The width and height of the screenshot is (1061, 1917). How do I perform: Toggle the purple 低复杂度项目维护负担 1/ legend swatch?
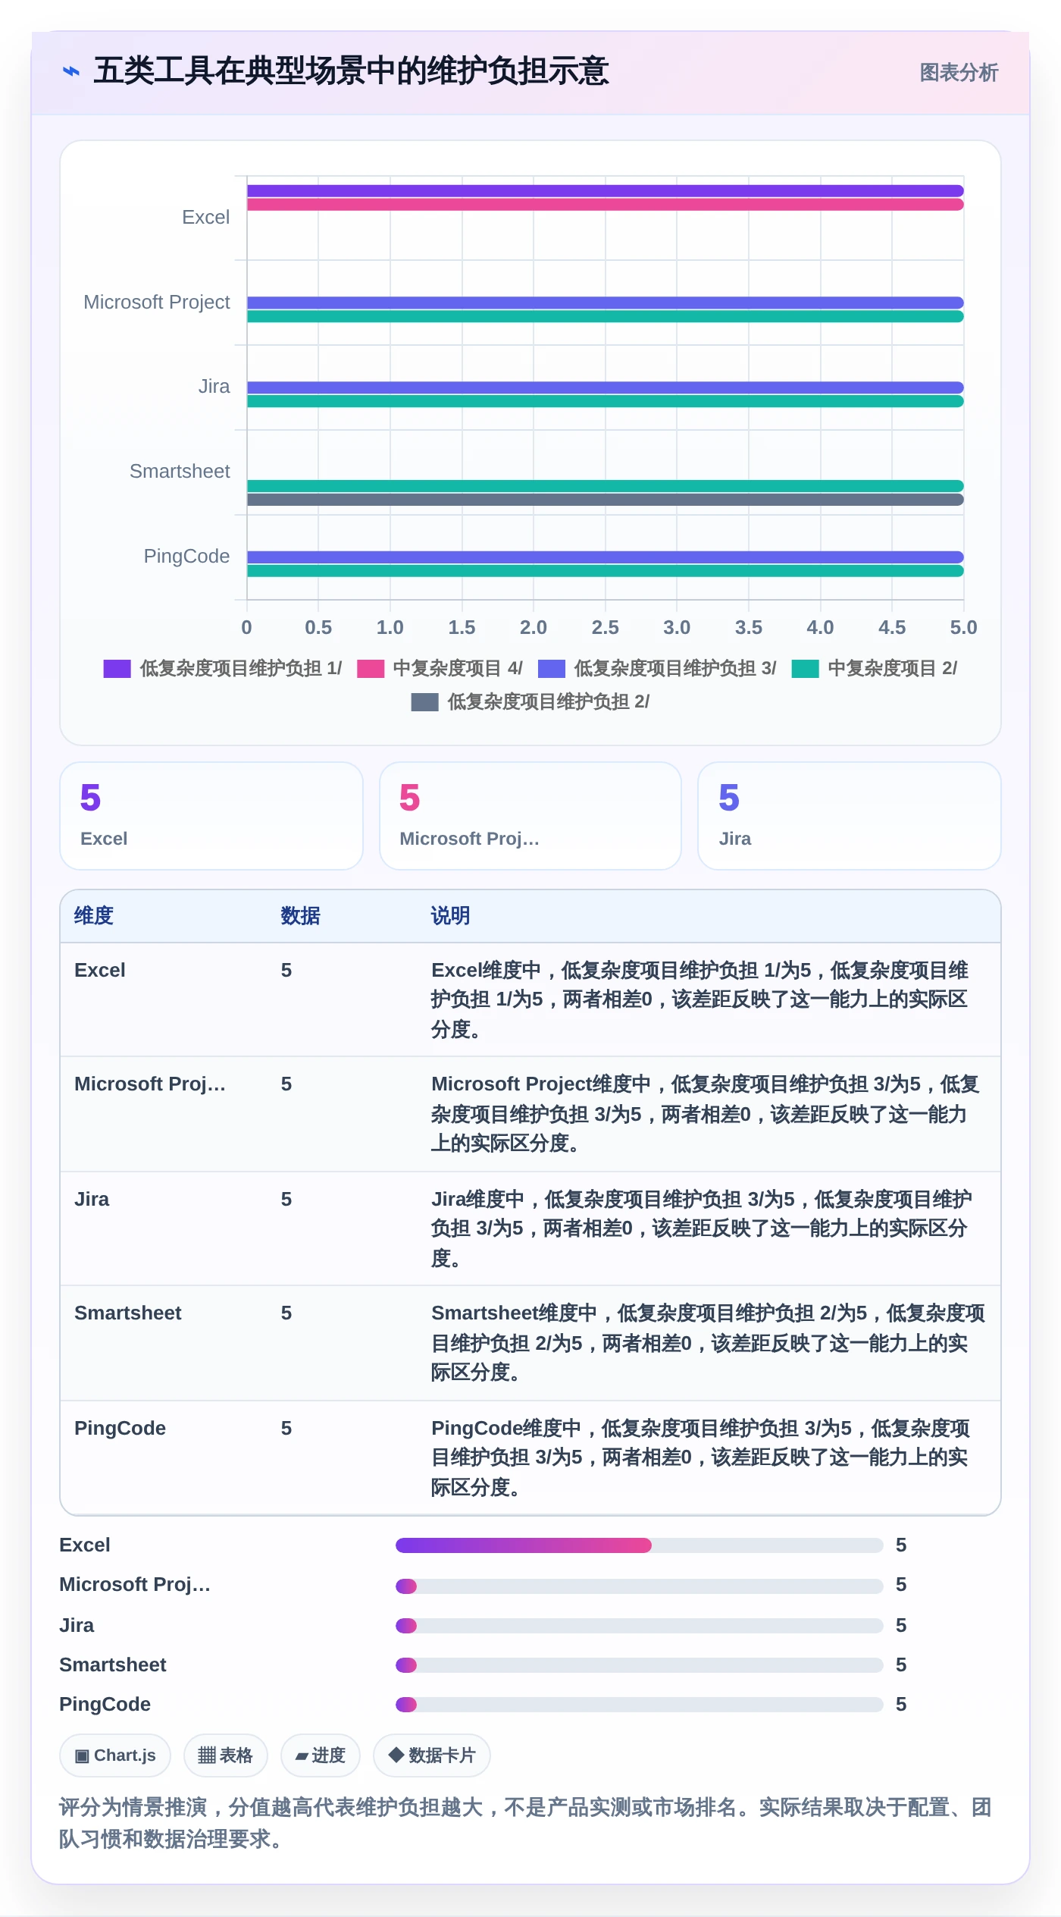pos(117,669)
